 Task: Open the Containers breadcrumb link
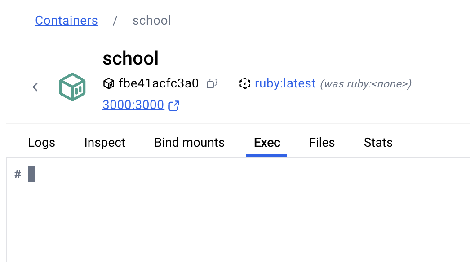coord(67,21)
